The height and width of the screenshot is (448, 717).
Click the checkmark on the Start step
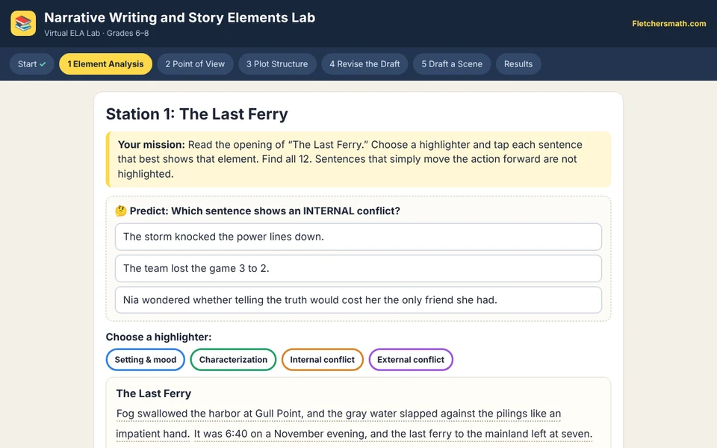[x=43, y=64]
